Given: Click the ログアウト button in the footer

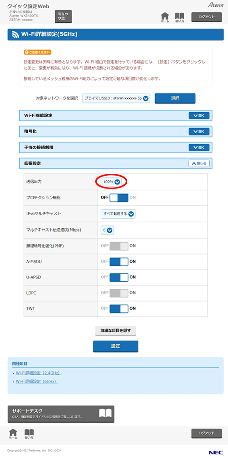Looking at the screenshot, I should pos(207,433).
